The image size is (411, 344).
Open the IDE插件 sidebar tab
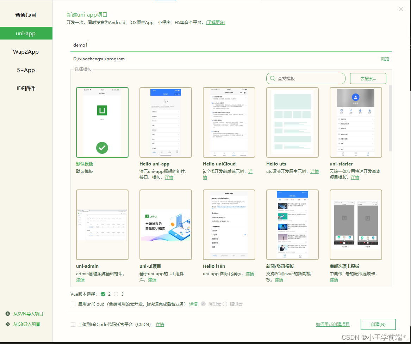(26, 89)
